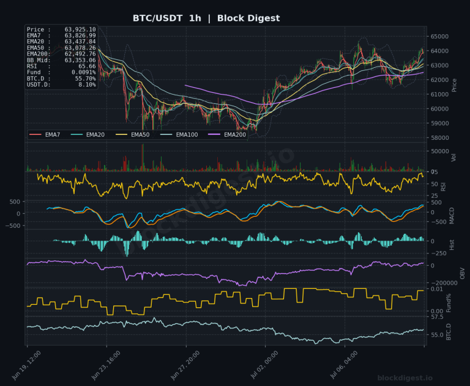Click the 'BTC.D' axis label
The image size is (470, 386).
coord(449,332)
